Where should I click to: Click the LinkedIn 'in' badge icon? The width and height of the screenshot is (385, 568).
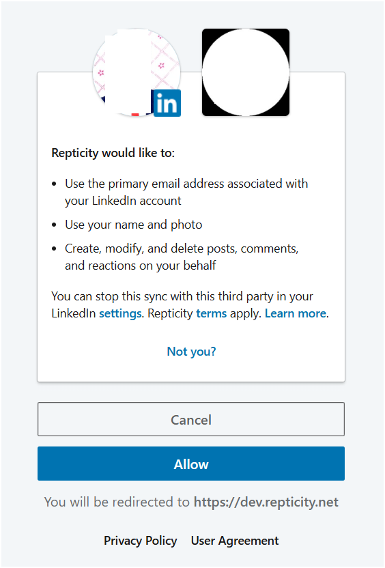click(x=167, y=103)
